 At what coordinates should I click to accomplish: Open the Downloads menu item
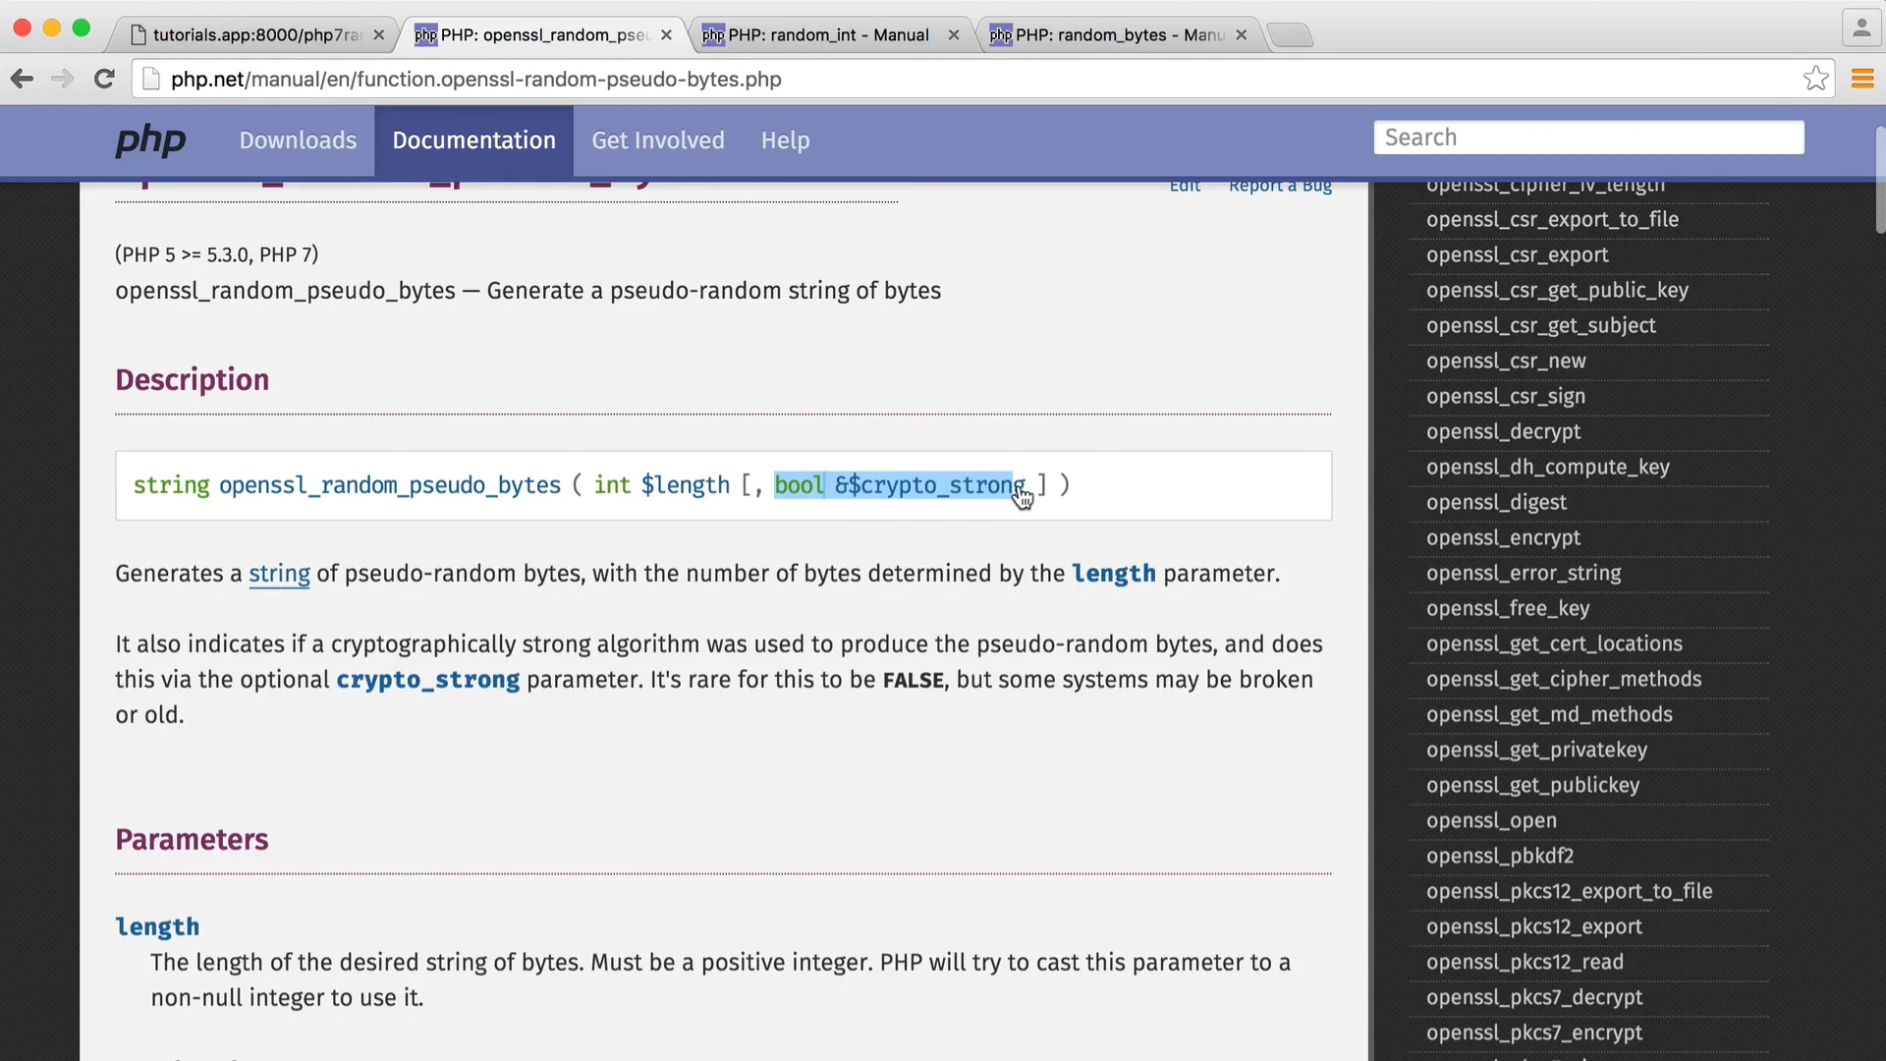pos(298,140)
